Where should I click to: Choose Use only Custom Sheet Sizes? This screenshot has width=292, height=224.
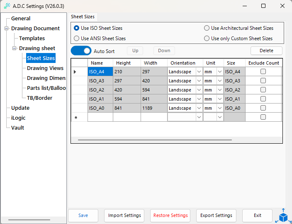(x=207, y=38)
